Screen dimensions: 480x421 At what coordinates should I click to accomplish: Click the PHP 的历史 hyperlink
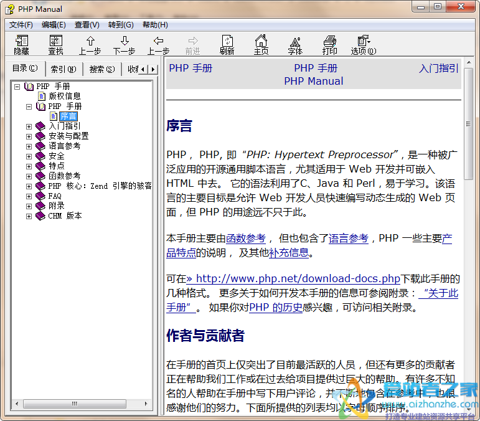pyautogui.click(x=276, y=307)
